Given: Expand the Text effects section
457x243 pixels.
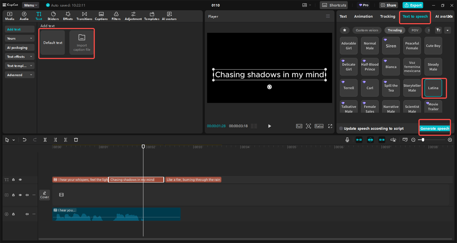Looking at the screenshot, I should pos(20,57).
